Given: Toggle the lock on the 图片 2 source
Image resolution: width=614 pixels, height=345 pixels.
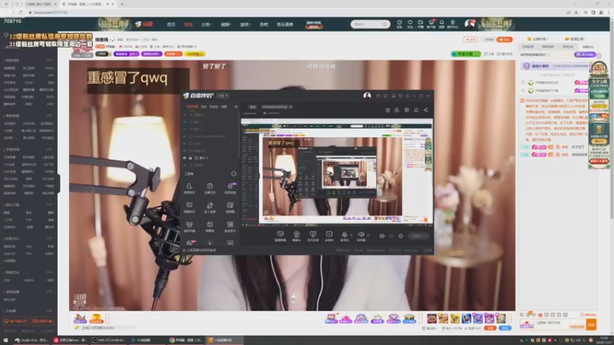Looking at the screenshot, I should point(190,158).
